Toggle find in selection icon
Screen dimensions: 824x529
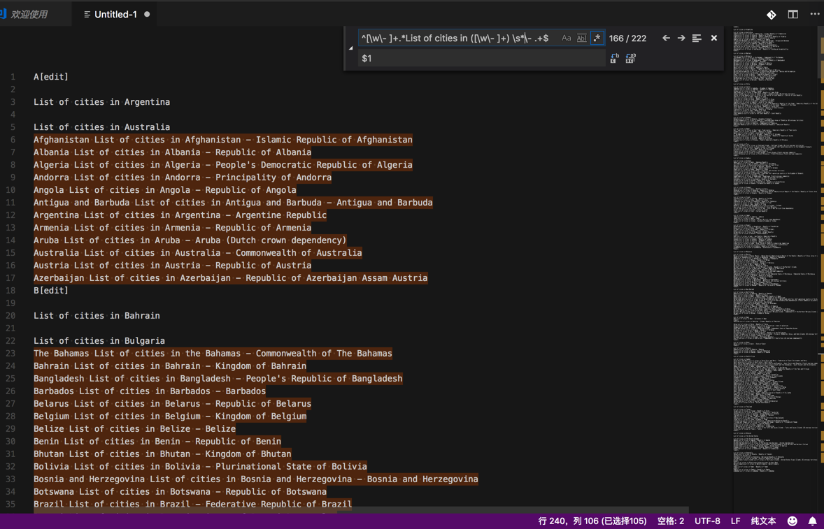(697, 38)
